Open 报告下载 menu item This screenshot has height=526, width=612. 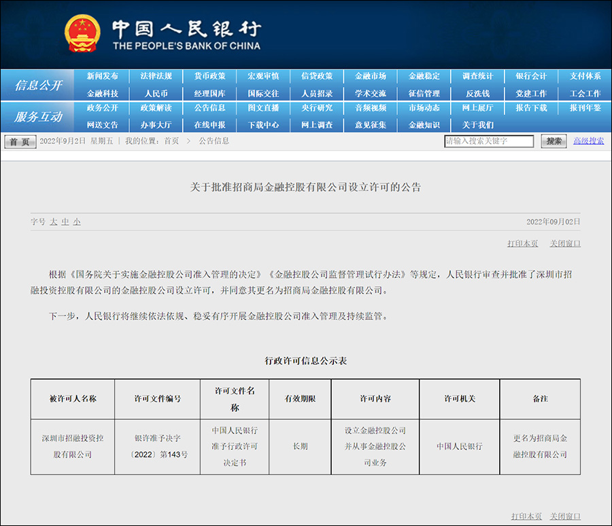coord(531,107)
